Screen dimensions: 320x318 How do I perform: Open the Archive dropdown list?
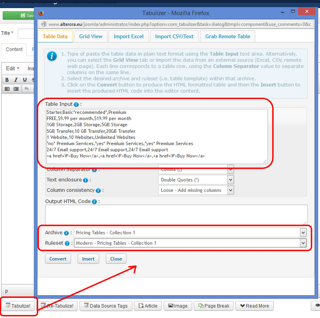(190, 233)
